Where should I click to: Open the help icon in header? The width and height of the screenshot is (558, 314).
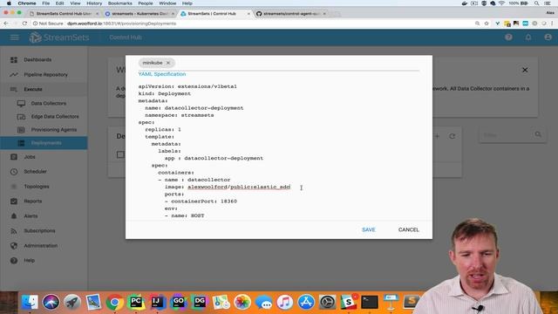(508, 37)
